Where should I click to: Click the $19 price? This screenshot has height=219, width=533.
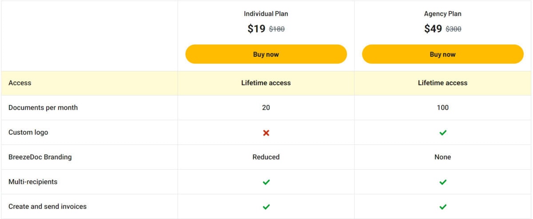[256, 29]
